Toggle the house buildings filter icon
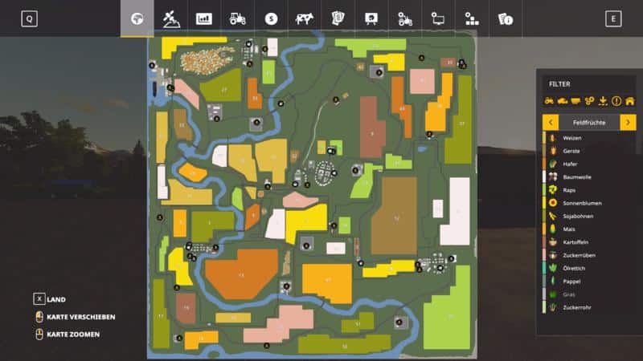The width and height of the screenshot is (643, 361). coord(630,101)
